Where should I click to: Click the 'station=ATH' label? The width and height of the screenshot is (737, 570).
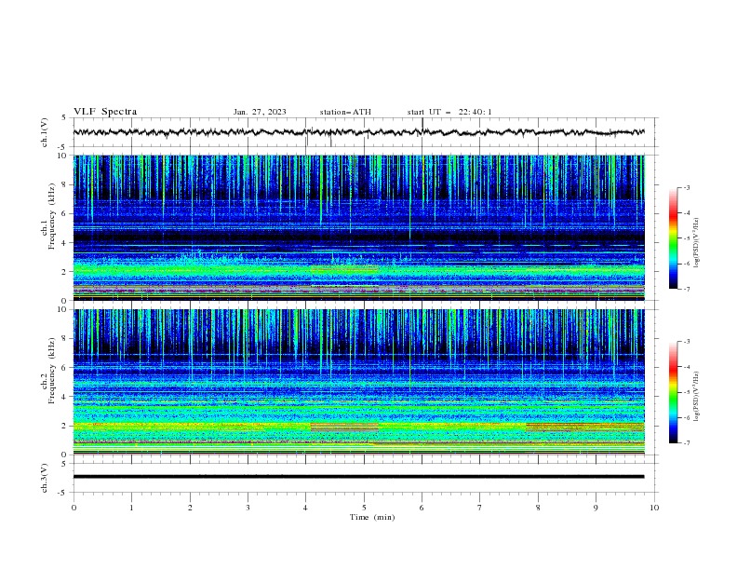345,112
